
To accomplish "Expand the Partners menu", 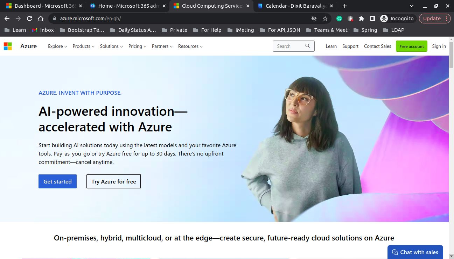I will (x=162, y=46).
